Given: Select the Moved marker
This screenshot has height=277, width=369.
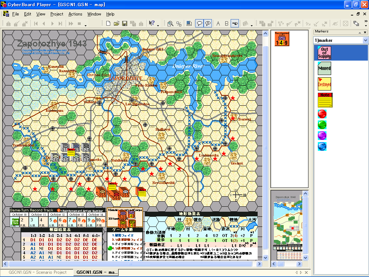Looking at the screenshot, I should (324, 68).
